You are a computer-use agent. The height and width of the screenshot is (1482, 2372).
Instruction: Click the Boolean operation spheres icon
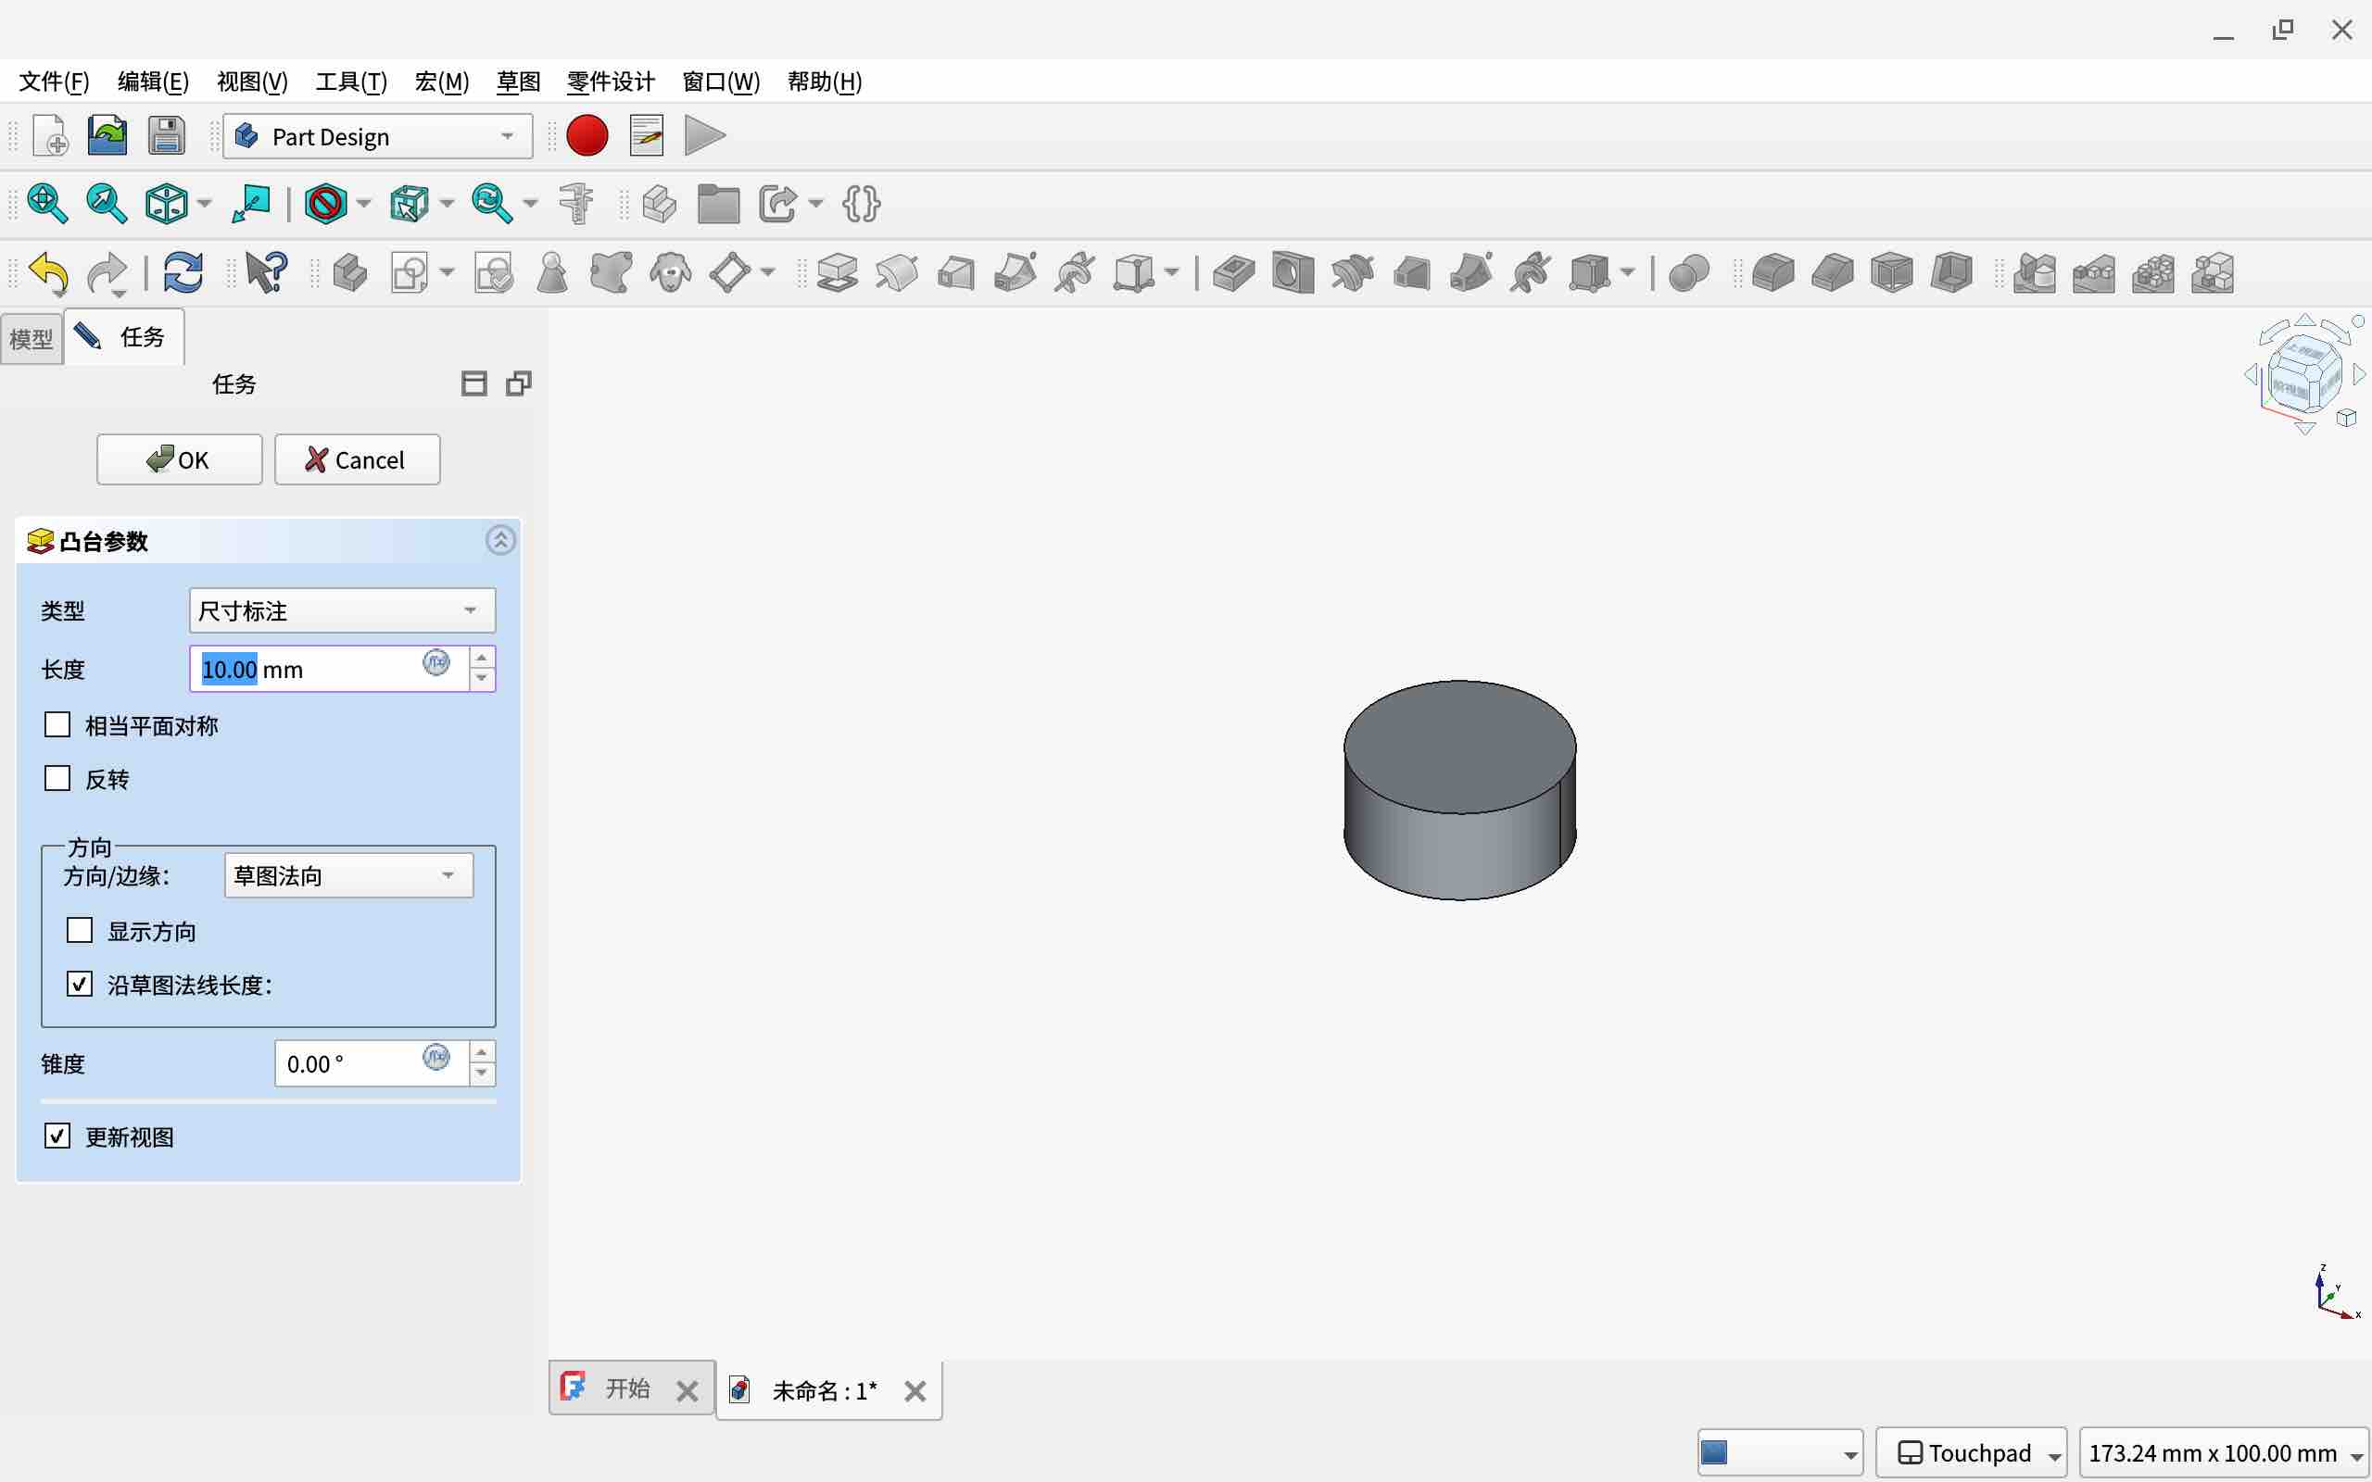pyautogui.click(x=1688, y=272)
